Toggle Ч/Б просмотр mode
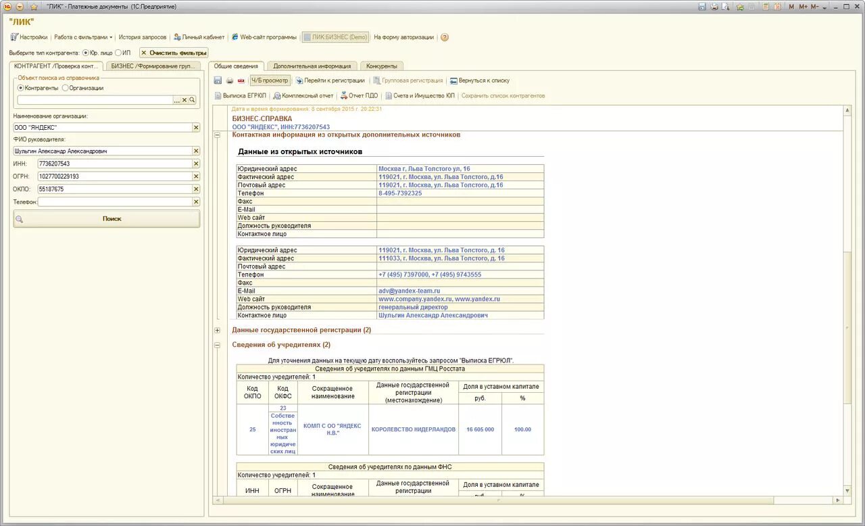This screenshot has height=526, width=865. (270, 80)
